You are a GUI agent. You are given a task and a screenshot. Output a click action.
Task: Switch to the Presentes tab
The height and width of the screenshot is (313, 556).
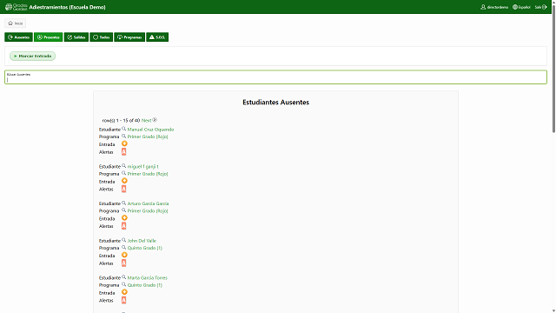(49, 37)
